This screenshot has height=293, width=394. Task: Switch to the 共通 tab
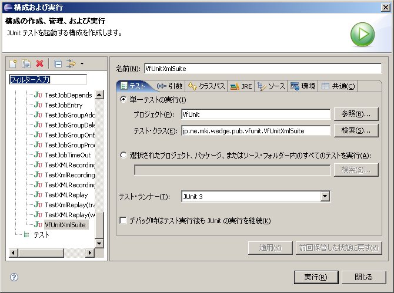338,86
